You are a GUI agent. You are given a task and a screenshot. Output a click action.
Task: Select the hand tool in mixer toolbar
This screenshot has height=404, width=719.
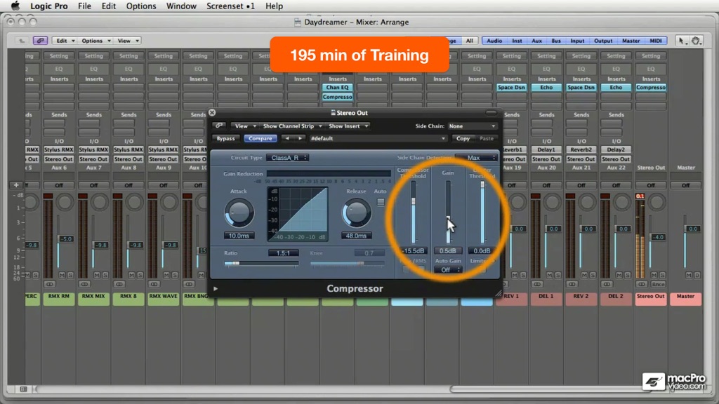coord(696,41)
